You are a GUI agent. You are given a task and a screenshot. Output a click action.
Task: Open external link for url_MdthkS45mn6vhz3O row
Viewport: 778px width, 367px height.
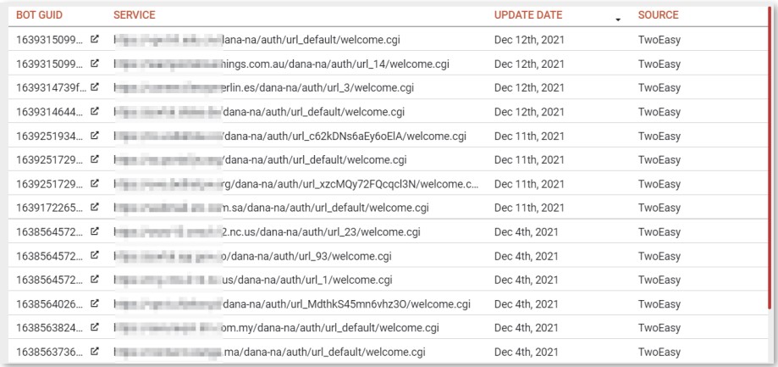[94, 303]
